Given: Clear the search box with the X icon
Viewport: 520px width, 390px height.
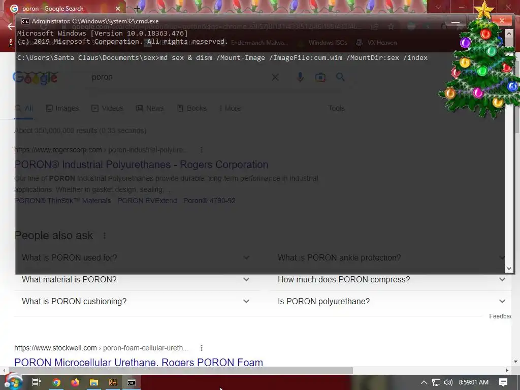Looking at the screenshot, I should pyautogui.click(x=275, y=77).
